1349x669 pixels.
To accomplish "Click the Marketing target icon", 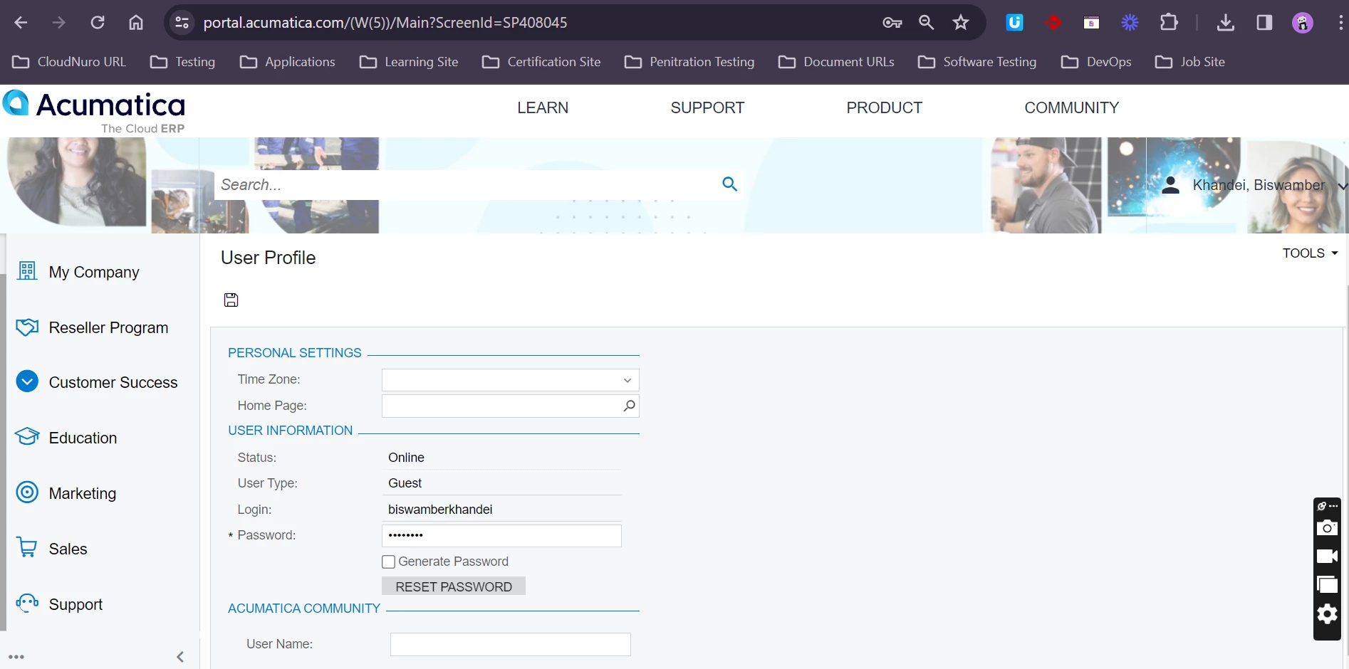I will tap(27, 492).
